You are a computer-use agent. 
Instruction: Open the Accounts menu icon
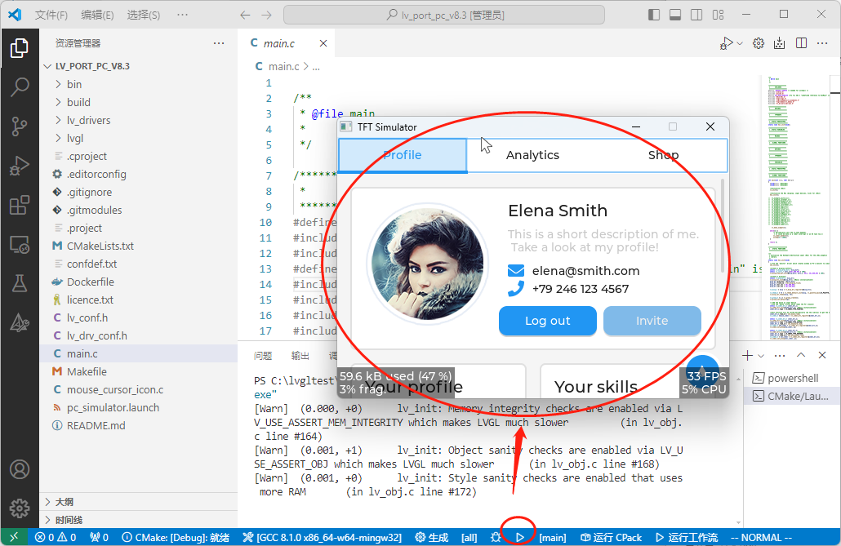(x=20, y=469)
